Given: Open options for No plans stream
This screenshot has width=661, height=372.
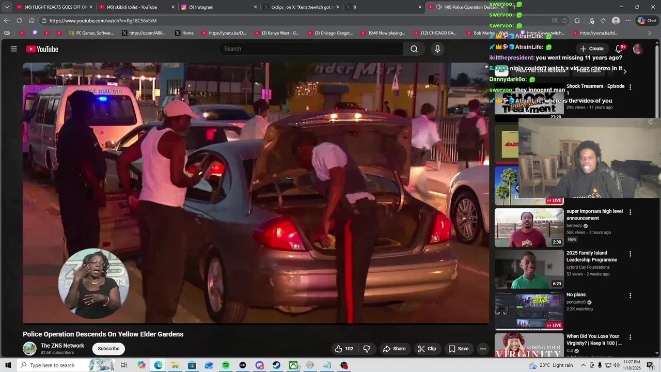Looking at the screenshot, I should click(x=630, y=296).
